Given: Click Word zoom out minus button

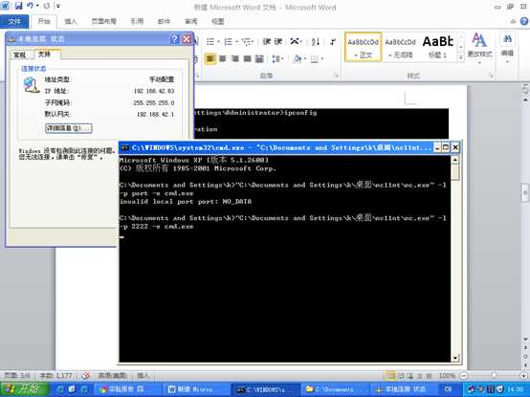Looking at the screenshot, I should click(x=464, y=375).
